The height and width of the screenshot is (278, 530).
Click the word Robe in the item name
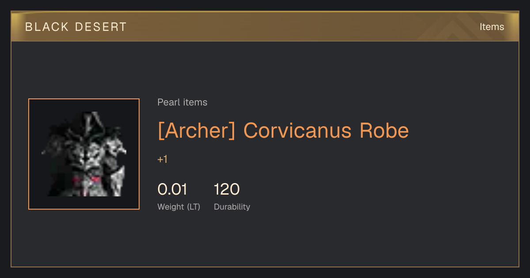[x=384, y=130]
